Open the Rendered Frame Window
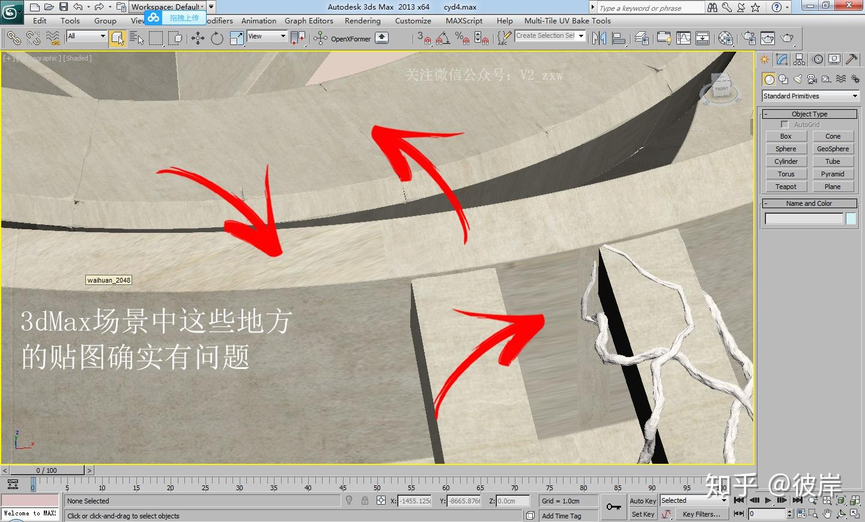The image size is (865, 522). 768,38
